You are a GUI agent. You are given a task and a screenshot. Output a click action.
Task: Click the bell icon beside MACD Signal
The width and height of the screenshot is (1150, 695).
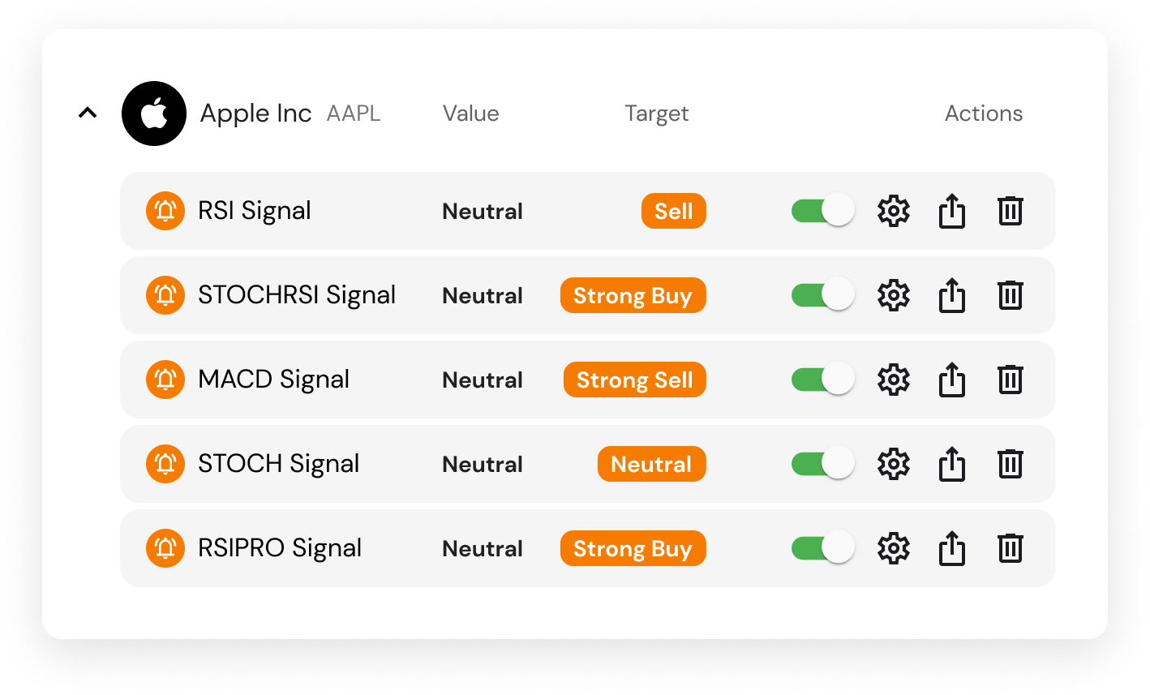pos(165,380)
